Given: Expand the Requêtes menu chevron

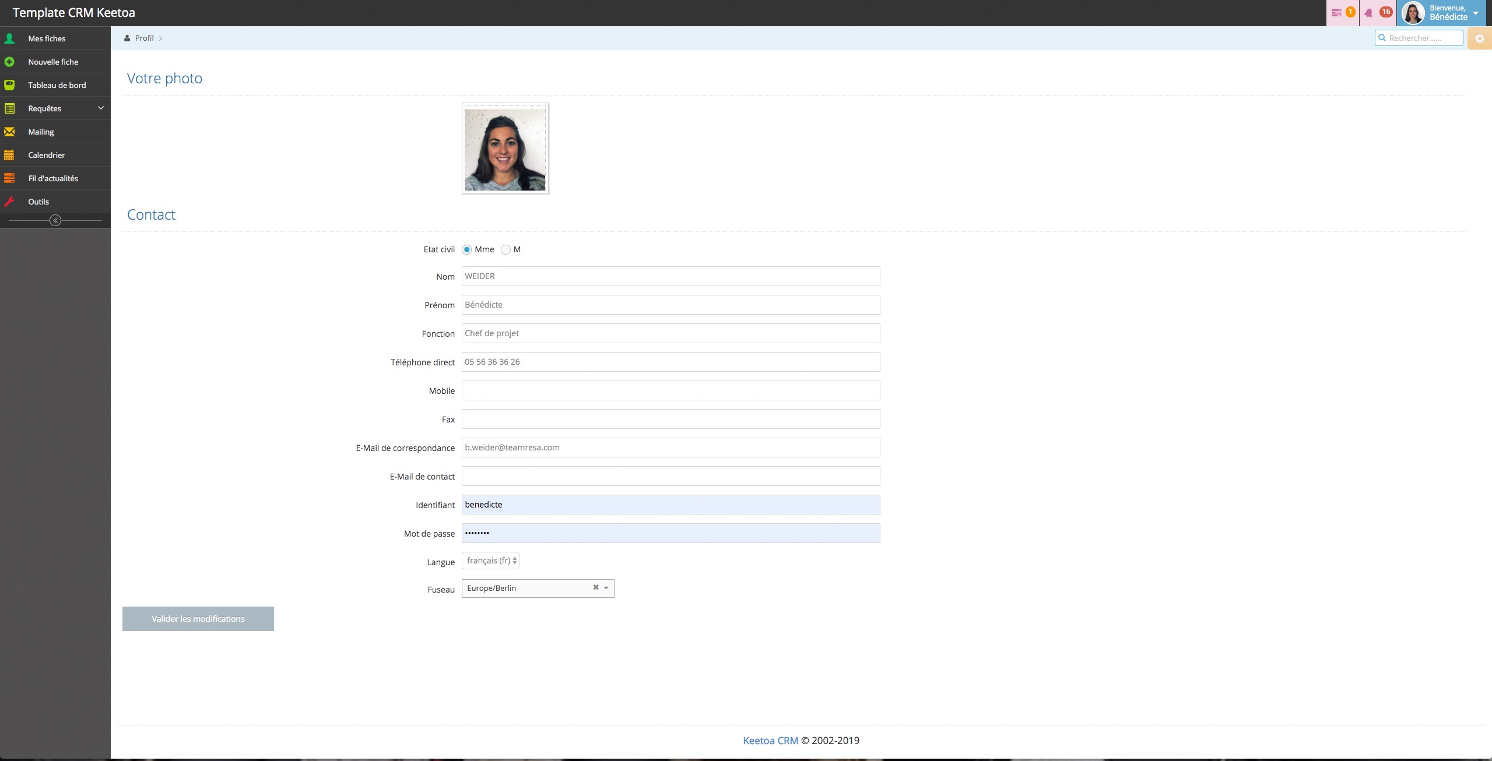Looking at the screenshot, I should tap(100, 108).
